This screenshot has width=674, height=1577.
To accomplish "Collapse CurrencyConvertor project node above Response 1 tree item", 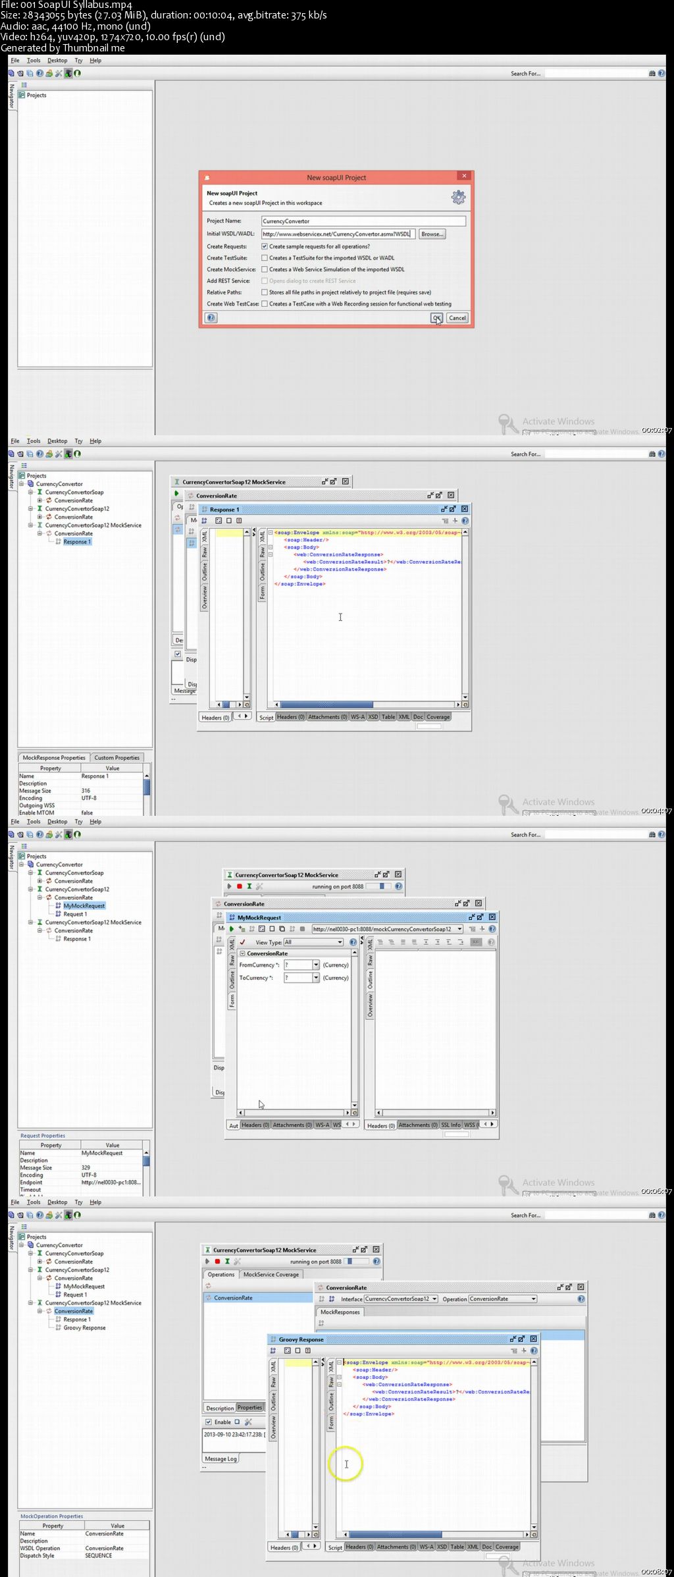I will [x=22, y=484].
